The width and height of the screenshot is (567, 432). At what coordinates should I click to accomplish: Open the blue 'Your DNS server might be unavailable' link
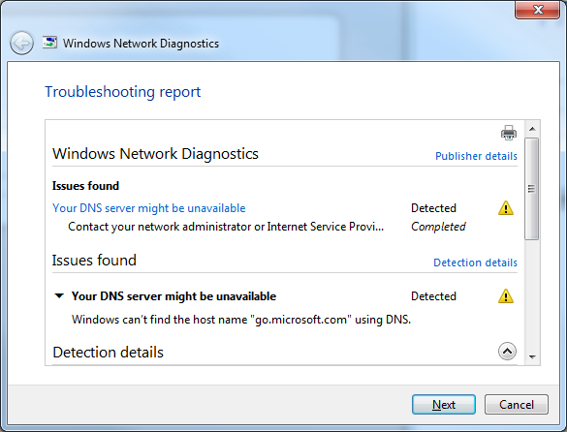coord(149,208)
